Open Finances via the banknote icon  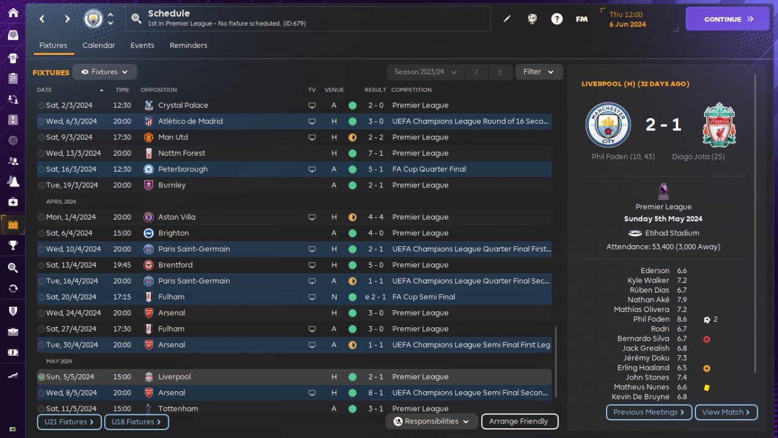click(x=13, y=352)
